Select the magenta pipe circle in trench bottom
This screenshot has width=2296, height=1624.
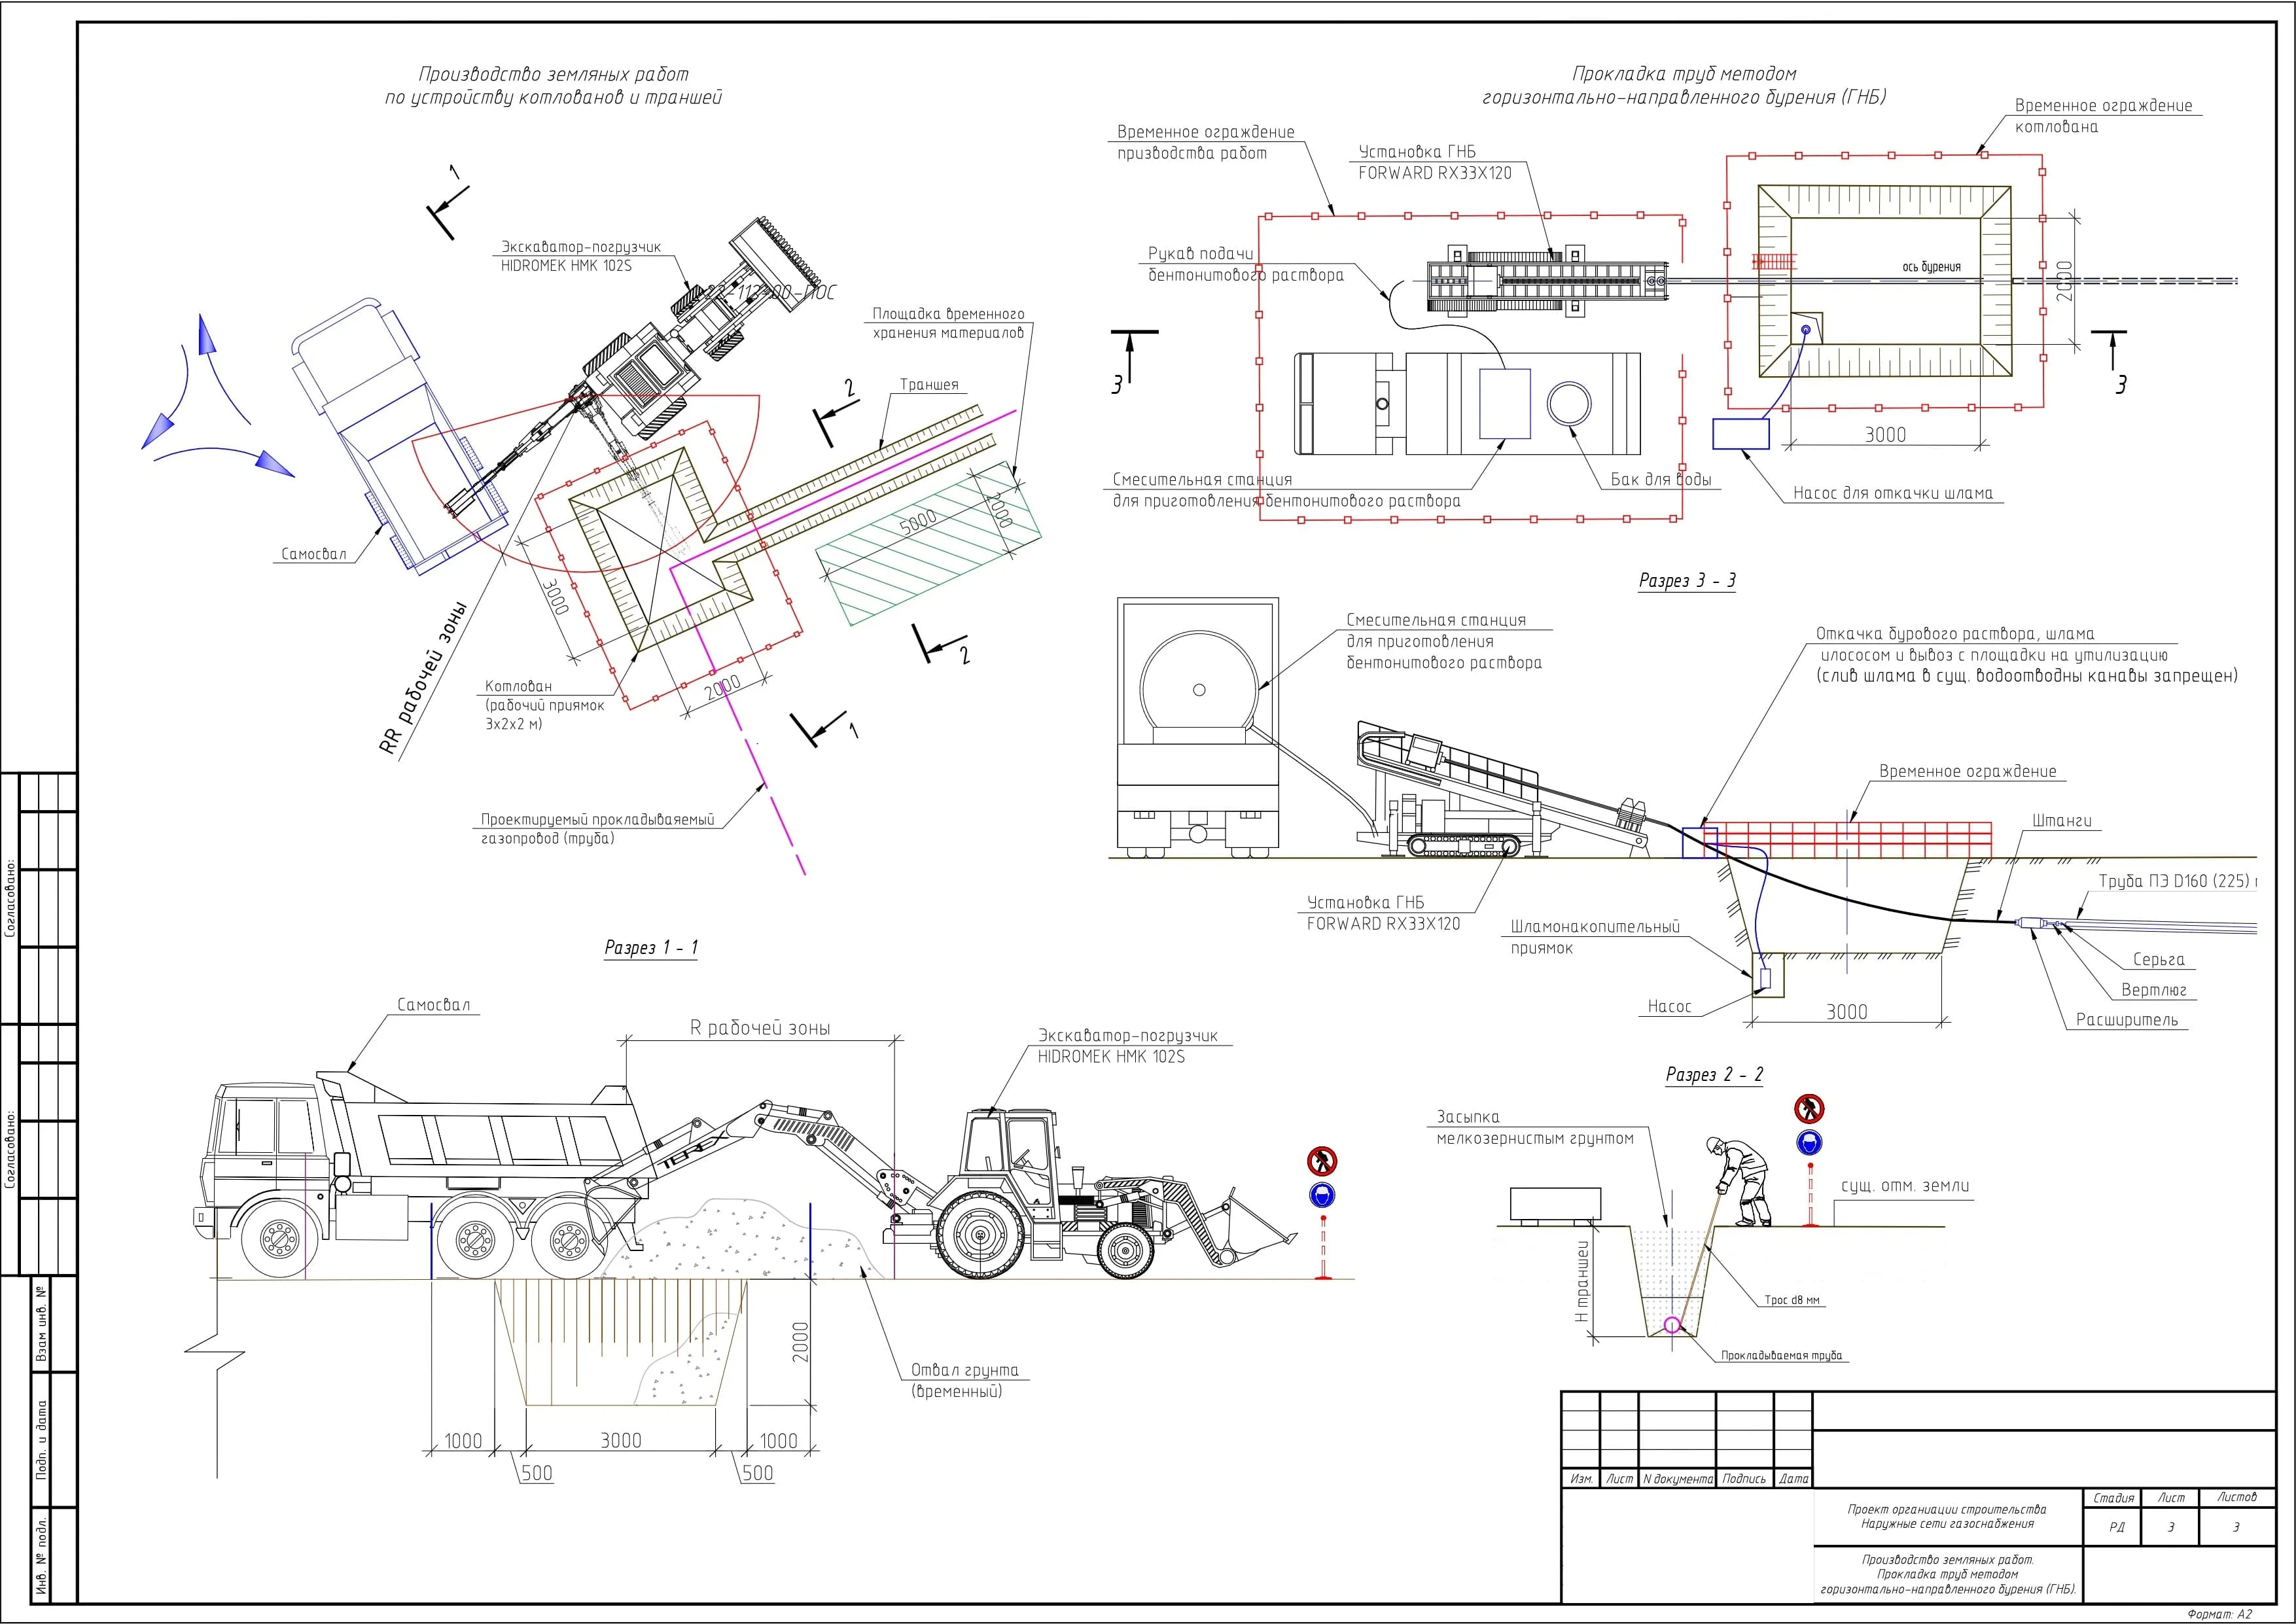click(x=1672, y=1326)
